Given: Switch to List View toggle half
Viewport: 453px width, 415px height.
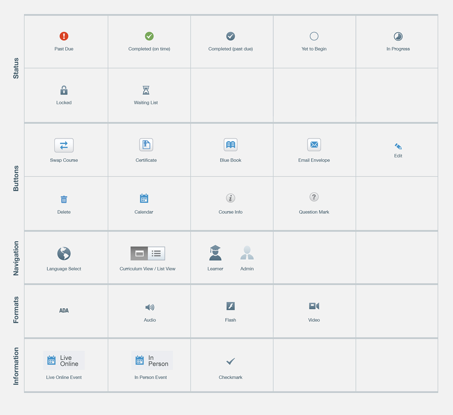Looking at the screenshot, I should (x=156, y=253).
